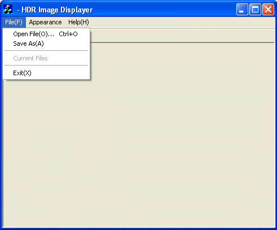Screen dimensions: 277x230
Task: Click the separator line above Current Files
Action: point(46,51)
